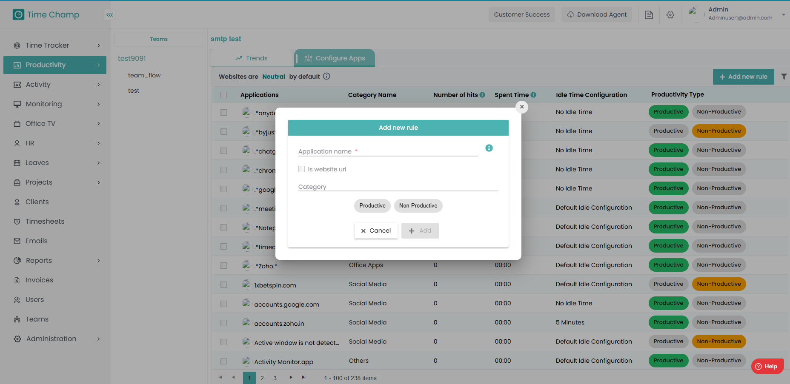Focus the Application name input field
Image resolution: width=790 pixels, height=384 pixels.
point(388,151)
